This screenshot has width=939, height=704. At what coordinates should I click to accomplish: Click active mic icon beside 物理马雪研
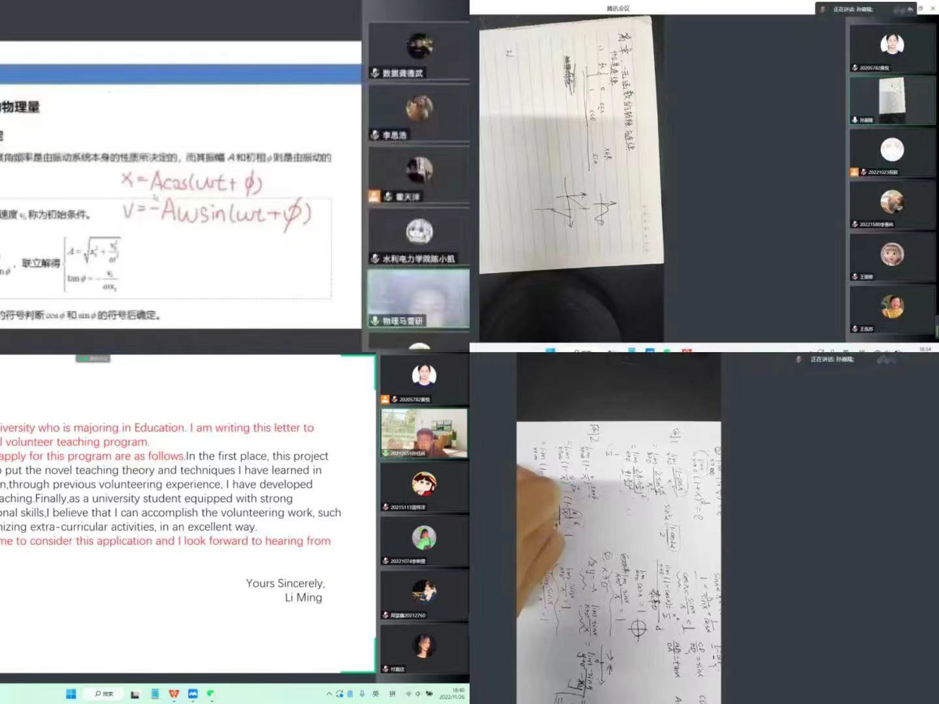point(375,321)
